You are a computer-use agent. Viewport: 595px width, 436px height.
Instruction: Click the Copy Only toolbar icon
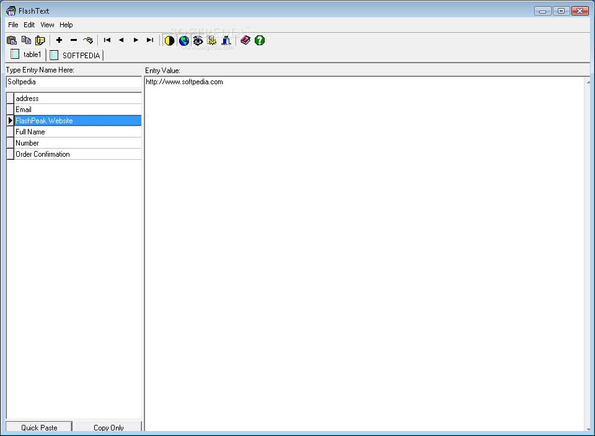[x=26, y=40]
